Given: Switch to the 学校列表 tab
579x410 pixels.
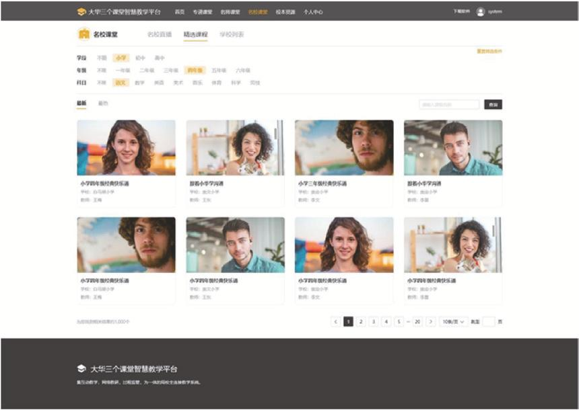Looking at the screenshot, I should (232, 34).
